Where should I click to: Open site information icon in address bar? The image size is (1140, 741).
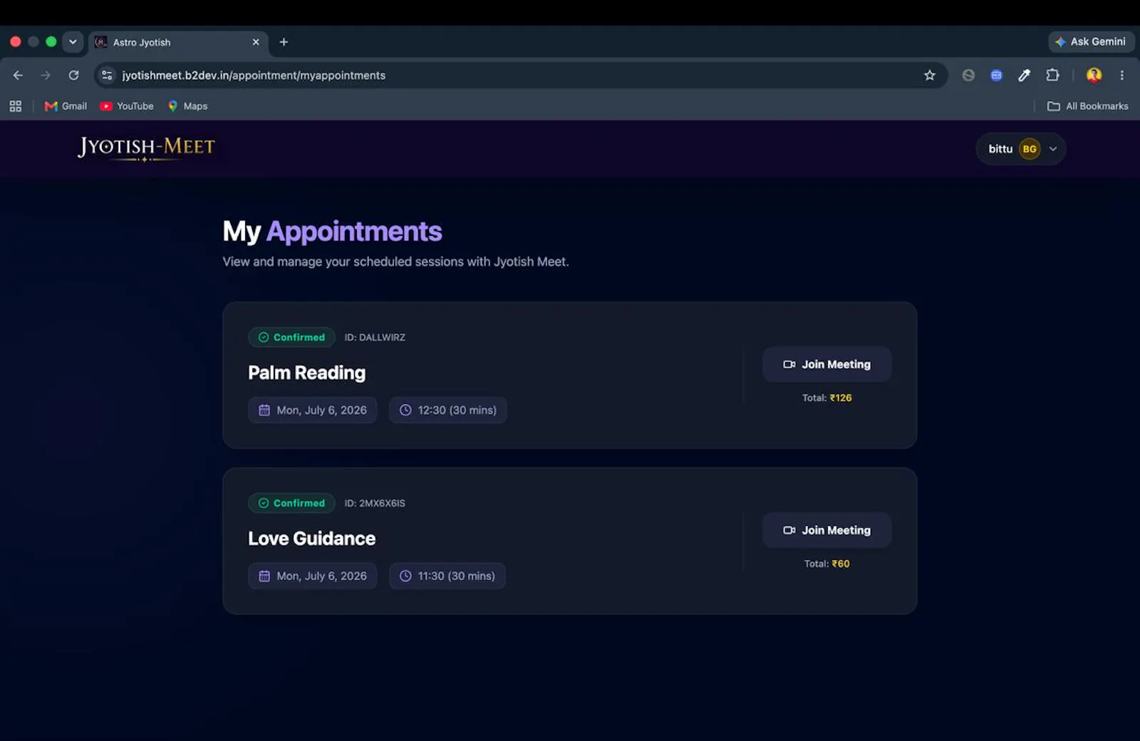pos(107,76)
